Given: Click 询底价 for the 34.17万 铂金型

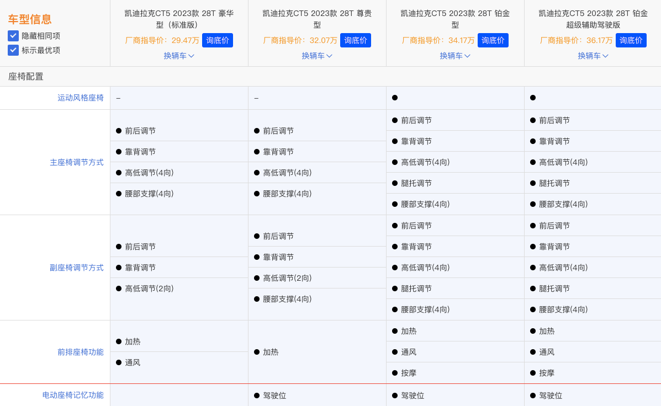Looking at the screenshot, I should click(493, 40).
